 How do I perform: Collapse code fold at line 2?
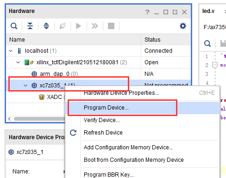click(x=215, y=65)
